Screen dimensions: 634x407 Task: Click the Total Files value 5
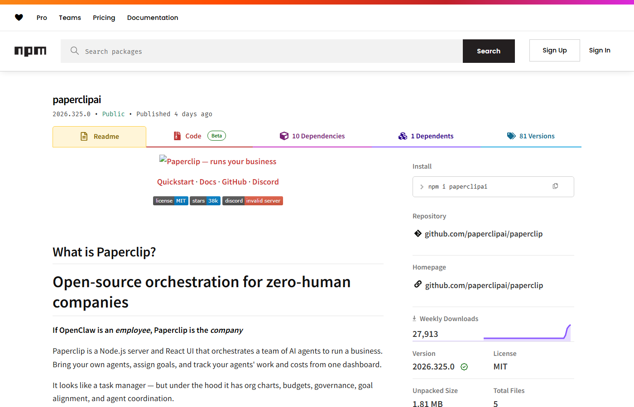coord(496,404)
